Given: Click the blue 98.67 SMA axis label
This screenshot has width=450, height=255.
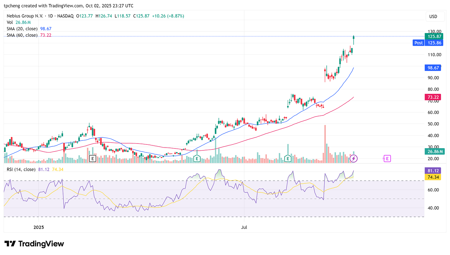Looking at the screenshot, I should click(x=432, y=68).
